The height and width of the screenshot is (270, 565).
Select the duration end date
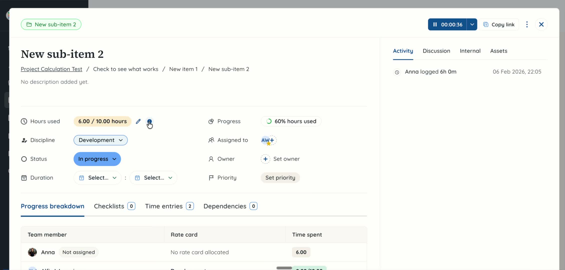point(153,178)
